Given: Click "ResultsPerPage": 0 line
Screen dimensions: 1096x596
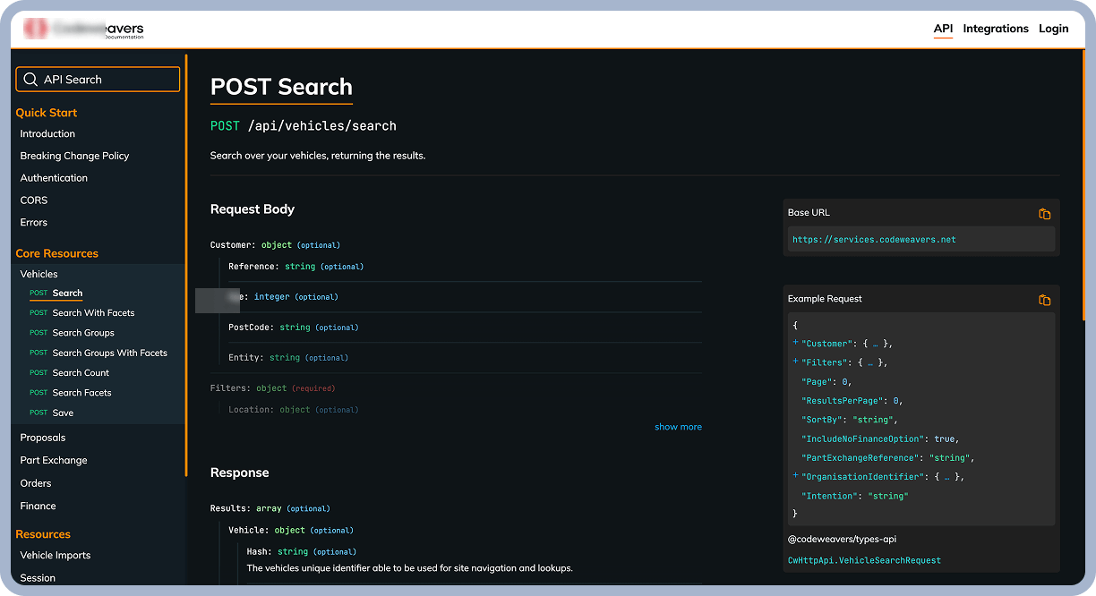Looking at the screenshot, I should pyautogui.click(x=852, y=401).
